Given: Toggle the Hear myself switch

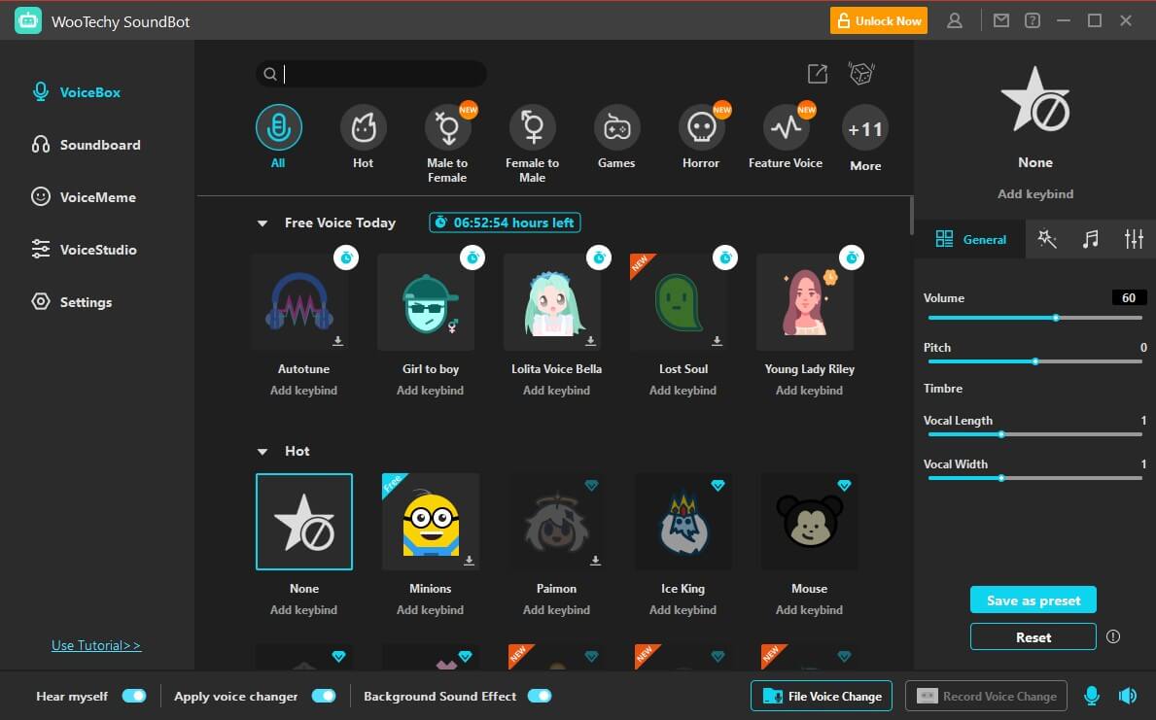Looking at the screenshot, I should tap(134, 696).
